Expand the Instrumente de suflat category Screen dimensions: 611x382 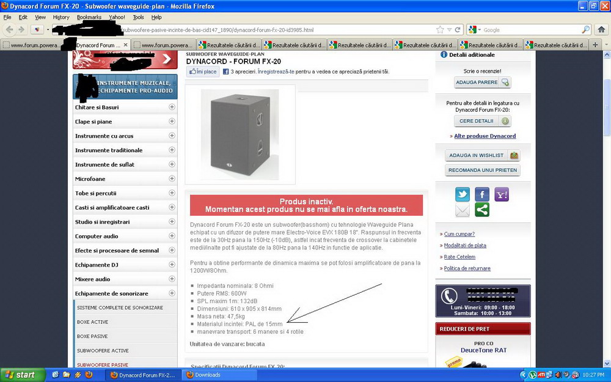click(172, 164)
